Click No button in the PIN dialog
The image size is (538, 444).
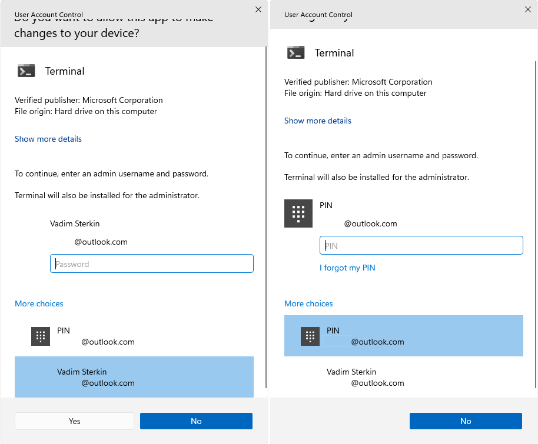[466, 421]
